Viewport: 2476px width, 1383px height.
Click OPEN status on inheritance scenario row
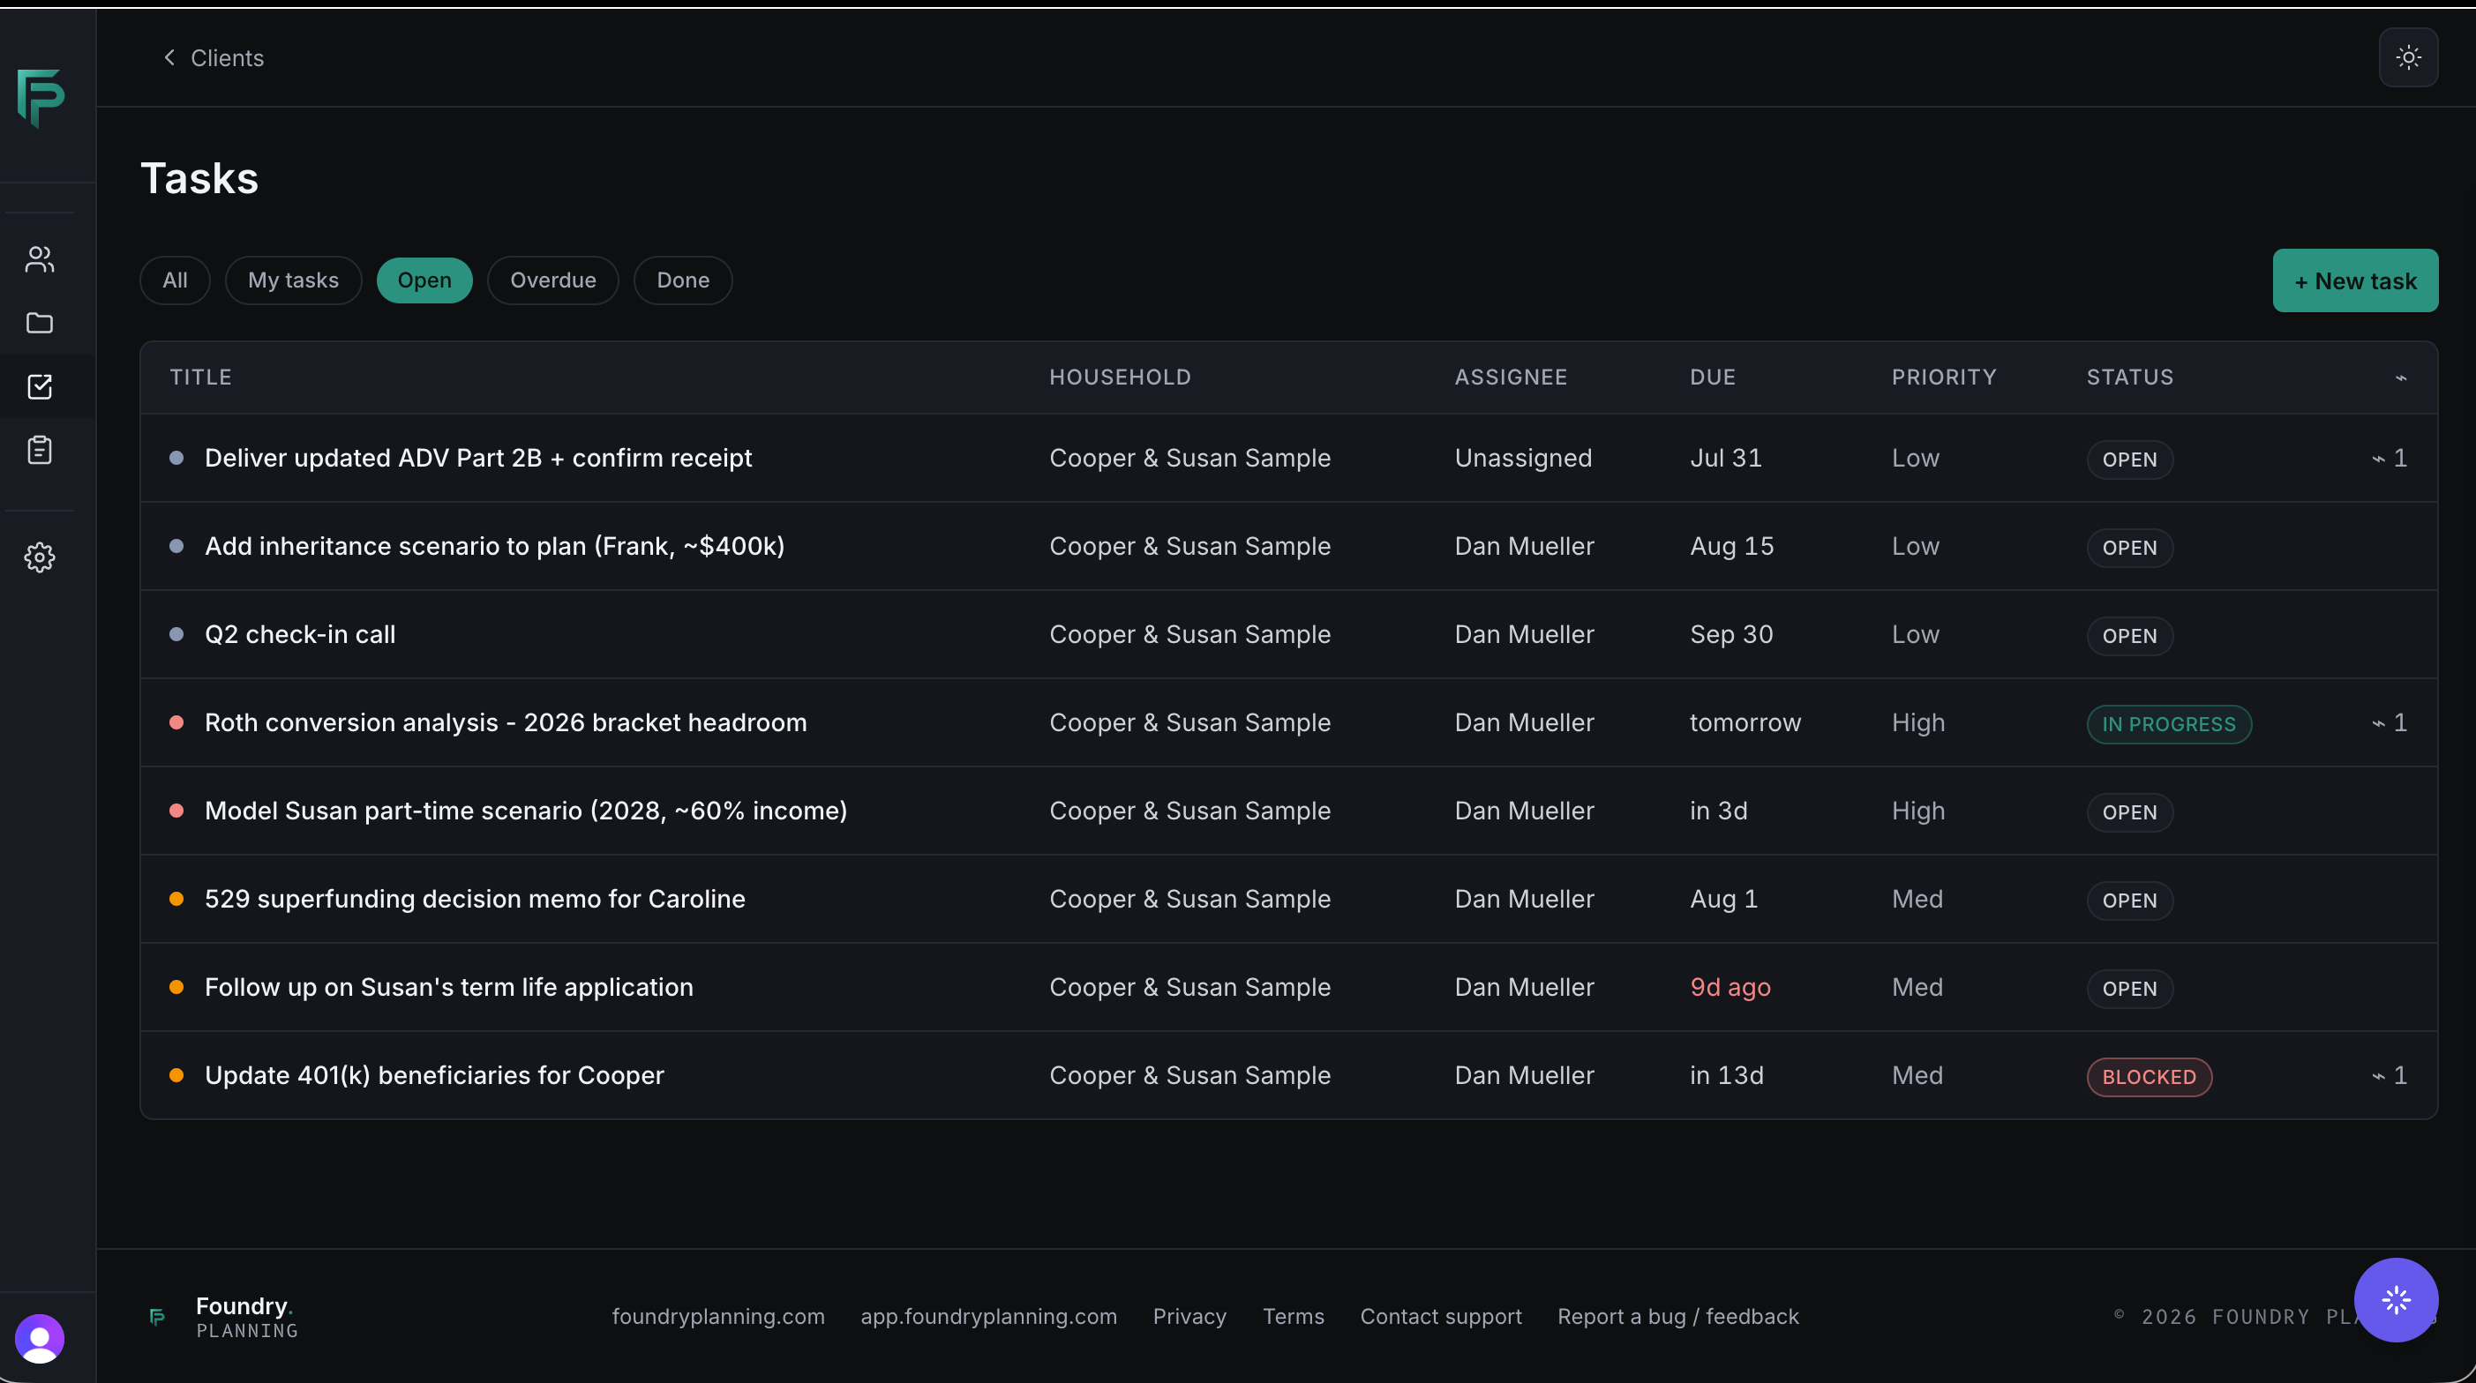pyautogui.click(x=2129, y=548)
